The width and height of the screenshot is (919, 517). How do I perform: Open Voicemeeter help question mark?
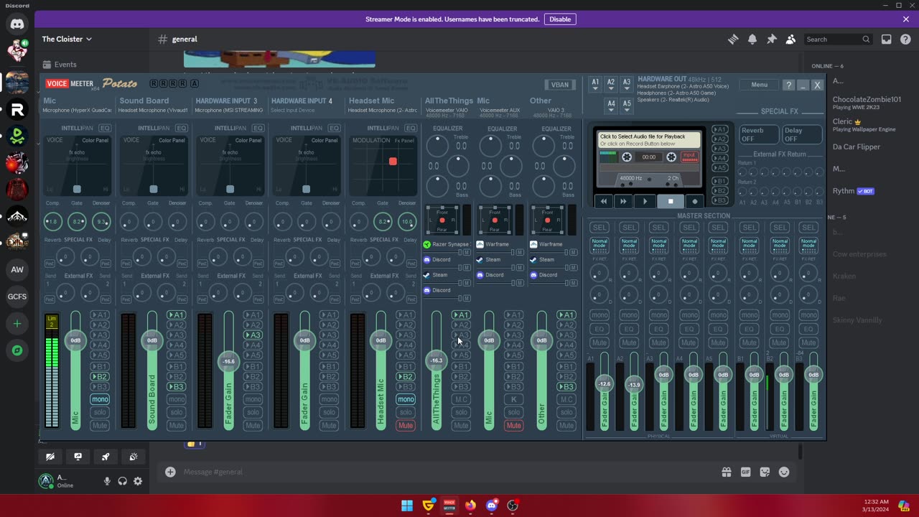(x=789, y=85)
